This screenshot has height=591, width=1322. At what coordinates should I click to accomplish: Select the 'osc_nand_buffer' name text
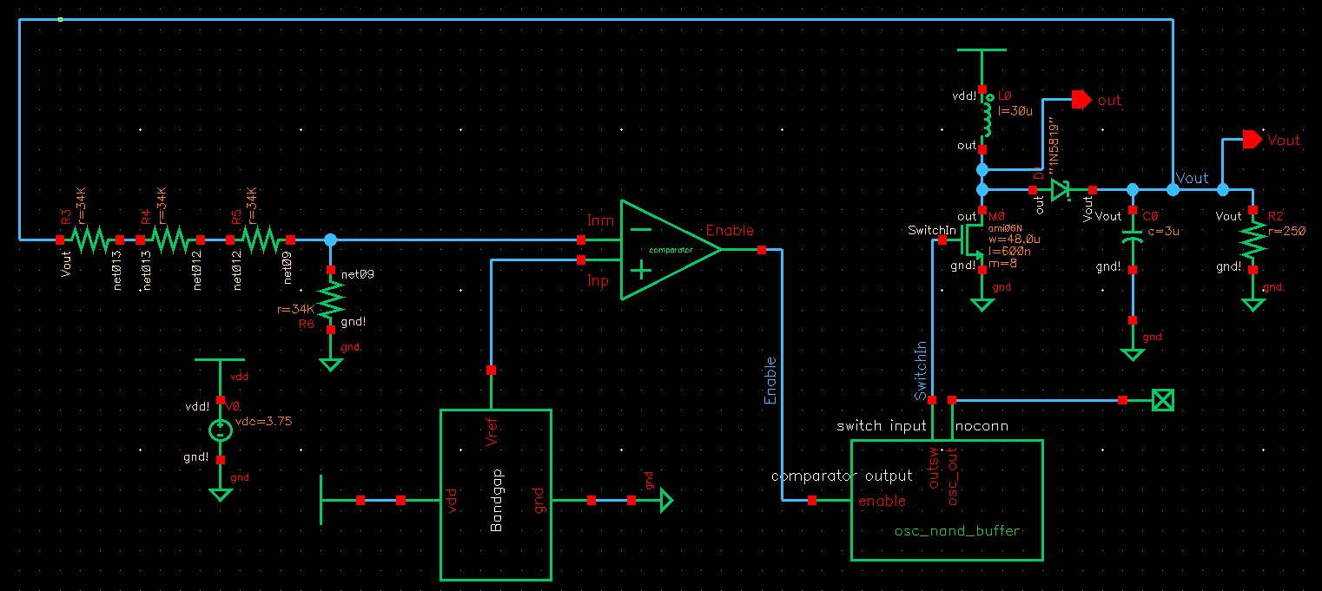(x=956, y=530)
